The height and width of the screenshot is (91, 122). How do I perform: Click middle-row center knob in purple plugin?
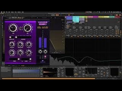(20, 44)
